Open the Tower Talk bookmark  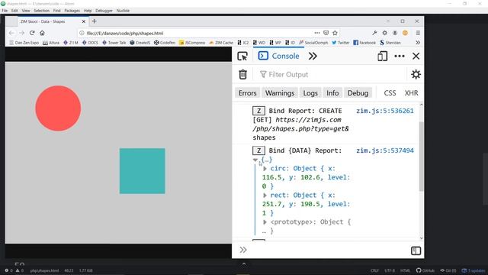click(114, 43)
